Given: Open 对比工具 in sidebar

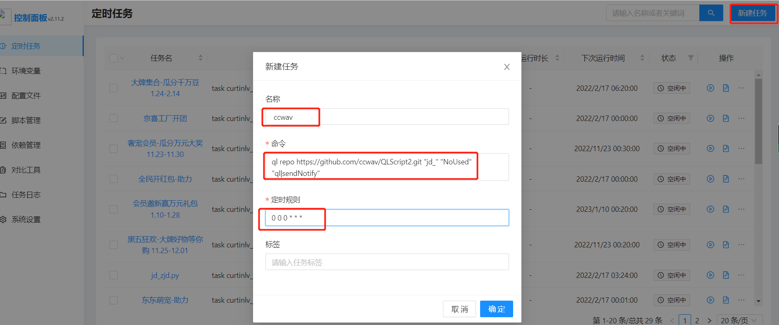Looking at the screenshot, I should [x=41, y=170].
